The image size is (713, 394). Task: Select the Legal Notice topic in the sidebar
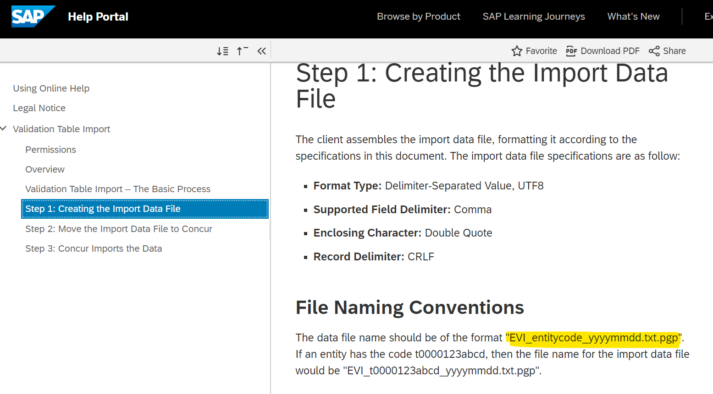pyautogui.click(x=39, y=108)
